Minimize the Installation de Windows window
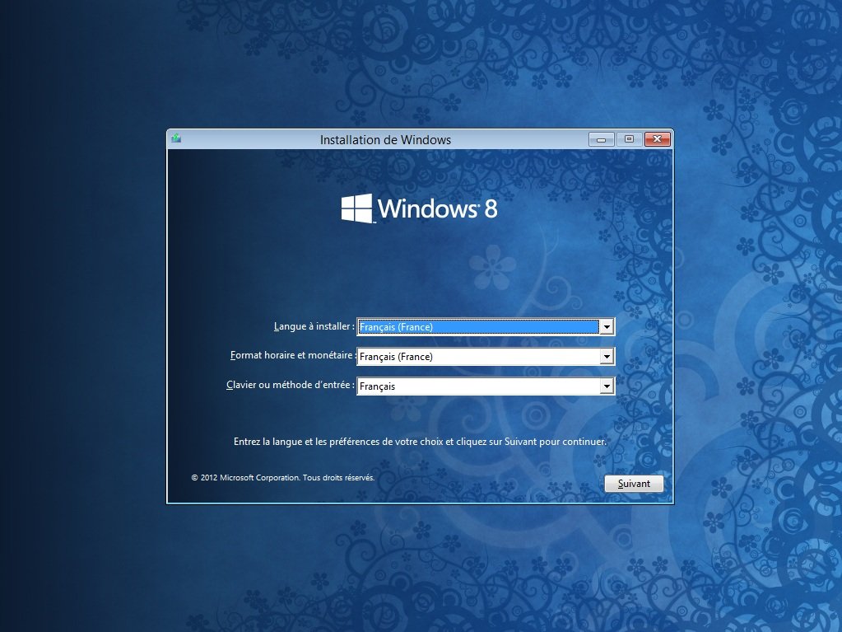Screen dimensions: 842x632 point(601,139)
